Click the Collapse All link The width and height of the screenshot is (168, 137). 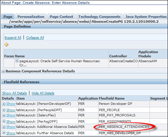pos(35,38)
